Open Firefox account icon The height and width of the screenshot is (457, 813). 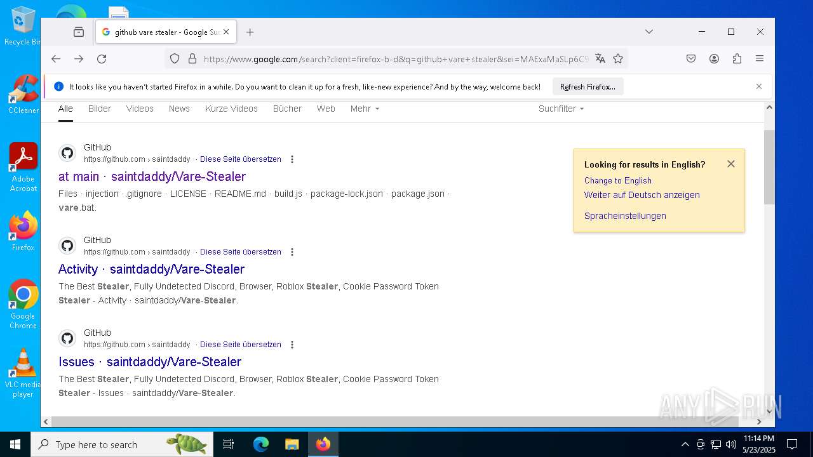714,58
